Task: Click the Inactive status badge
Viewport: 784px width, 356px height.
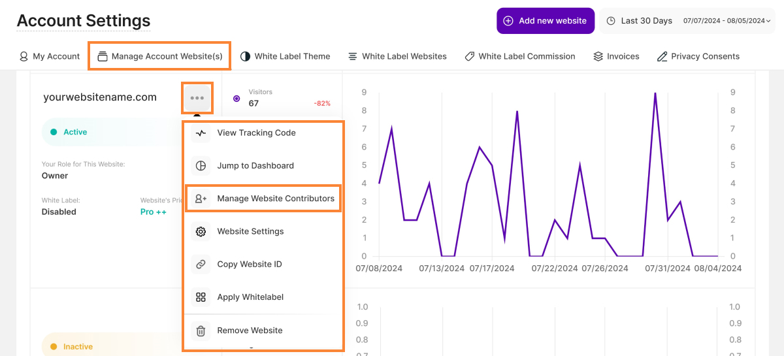Action: pos(78,347)
